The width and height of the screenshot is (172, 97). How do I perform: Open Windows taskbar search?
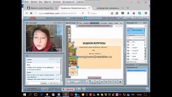tap(30, 95)
